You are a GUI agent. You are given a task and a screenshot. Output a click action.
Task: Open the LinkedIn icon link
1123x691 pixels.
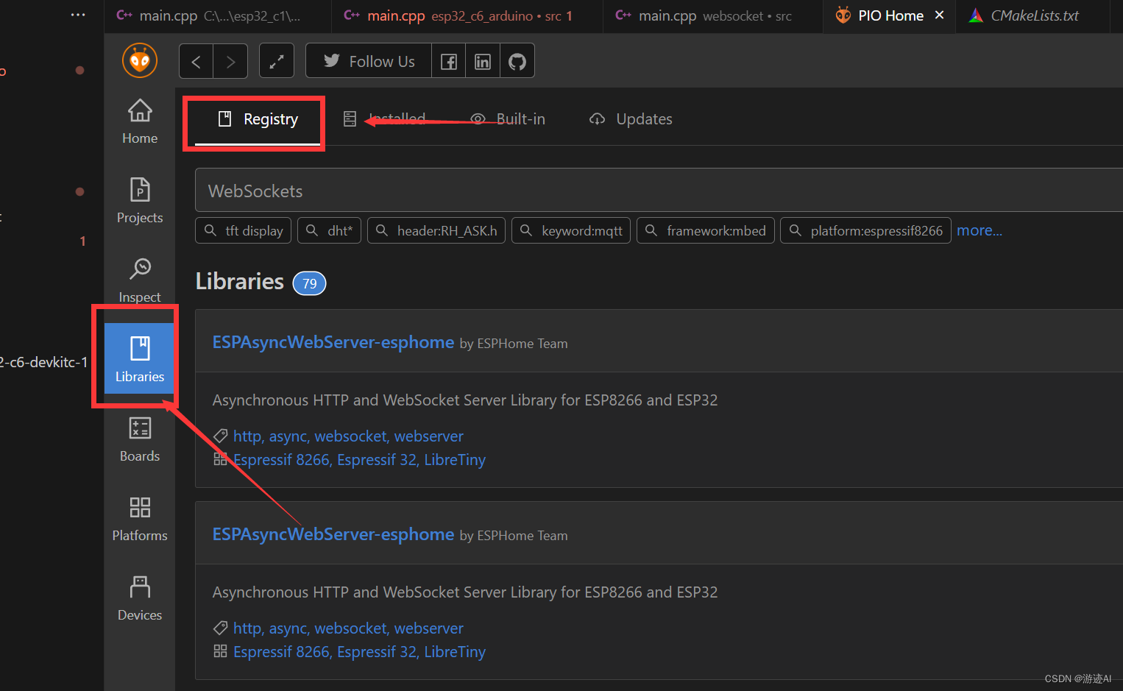pyautogui.click(x=483, y=61)
